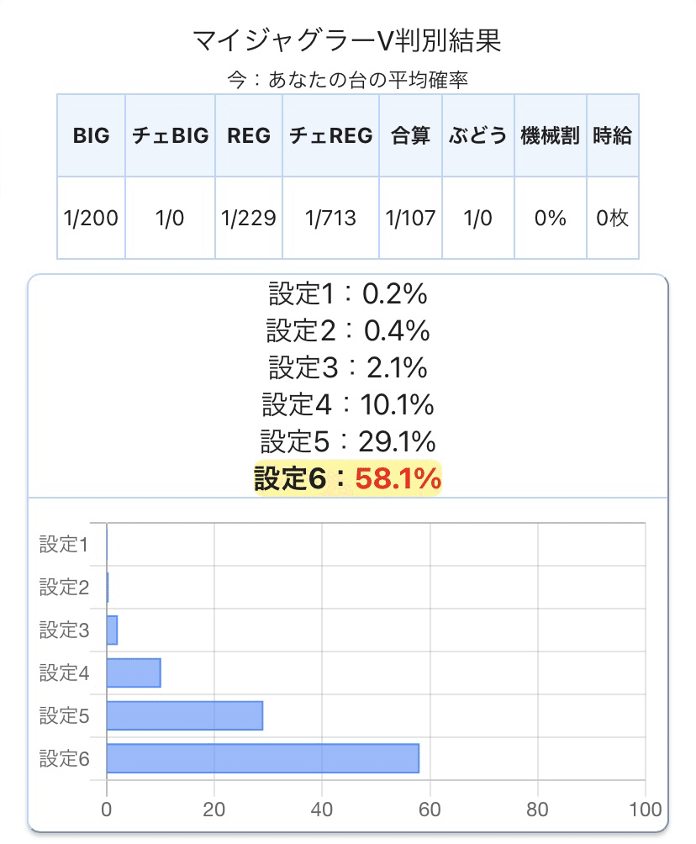The height and width of the screenshot is (844, 696).
Task: Click the 設定4：10.1% result line
Action: pyautogui.click(x=348, y=404)
